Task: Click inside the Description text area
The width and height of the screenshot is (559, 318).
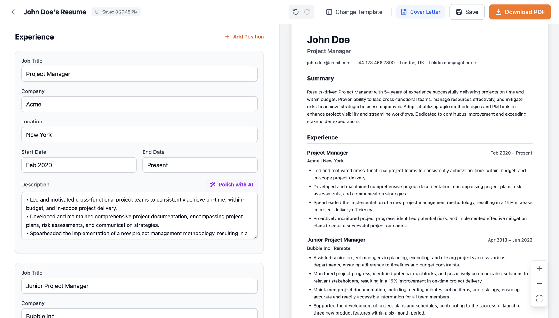Action: [x=139, y=215]
